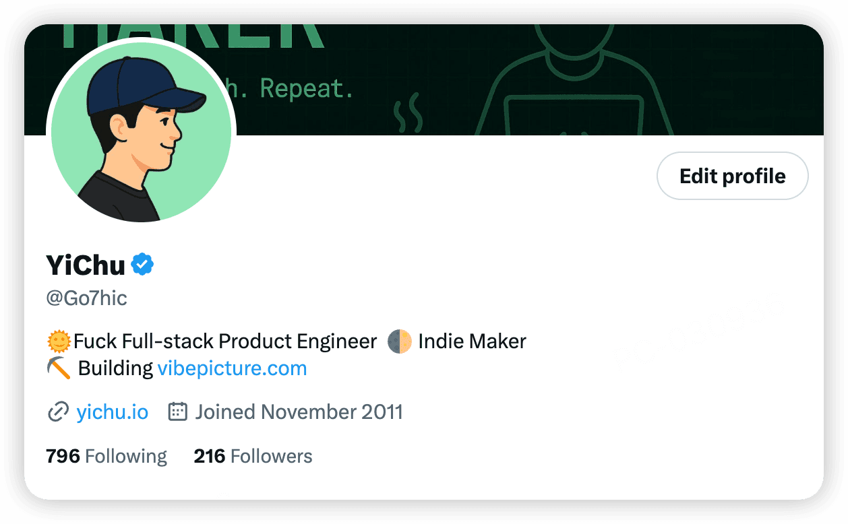Click the @Go7hic username handle

point(87,297)
